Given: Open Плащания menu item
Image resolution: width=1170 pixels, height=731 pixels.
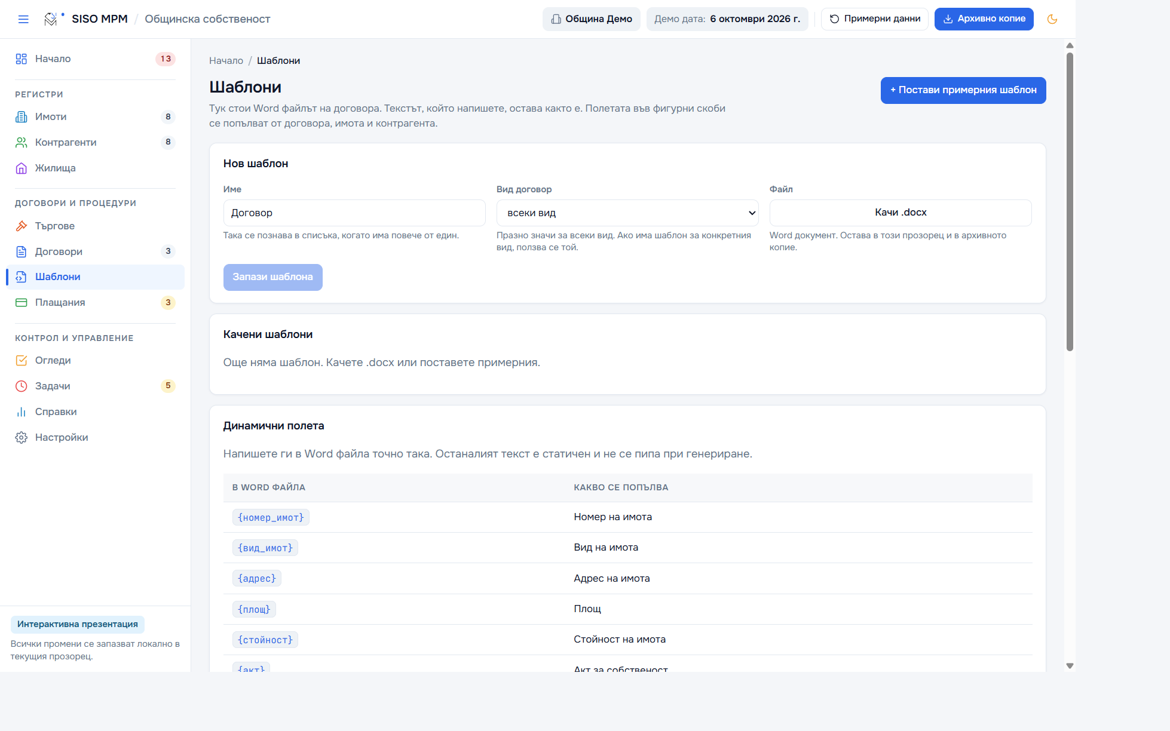Looking at the screenshot, I should coord(95,302).
